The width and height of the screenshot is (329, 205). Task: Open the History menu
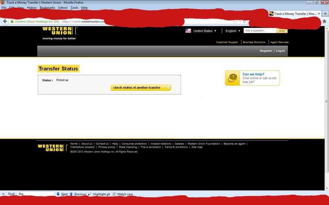[32, 8]
